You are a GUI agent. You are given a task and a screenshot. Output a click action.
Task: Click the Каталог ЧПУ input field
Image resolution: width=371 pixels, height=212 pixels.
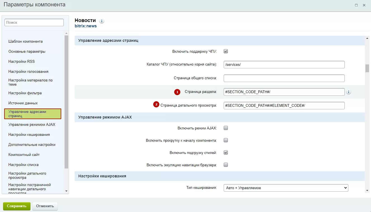pyautogui.click(x=284, y=64)
